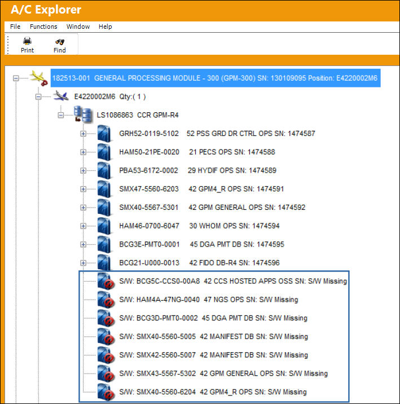Select the S/W: BCG5C-CCS0-00A8 CCS HOSTED APPS row
400x404 pixels.
tap(233, 281)
